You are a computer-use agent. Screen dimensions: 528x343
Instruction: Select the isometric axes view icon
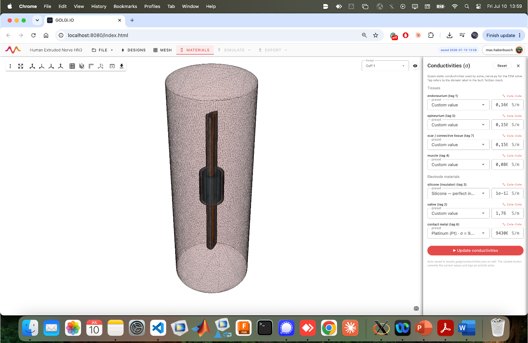pyautogui.click(x=32, y=66)
